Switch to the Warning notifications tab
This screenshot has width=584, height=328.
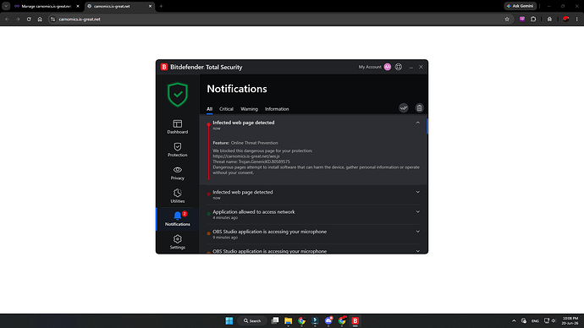pyautogui.click(x=249, y=109)
